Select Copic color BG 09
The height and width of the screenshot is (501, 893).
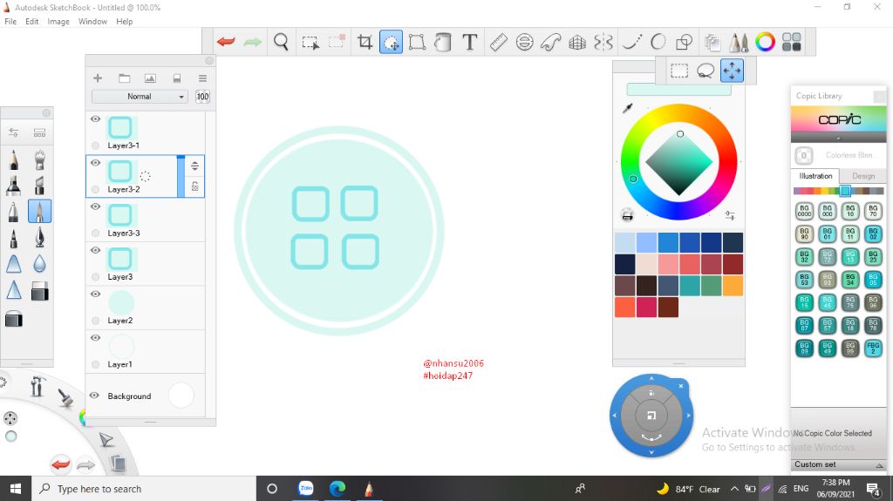804,348
